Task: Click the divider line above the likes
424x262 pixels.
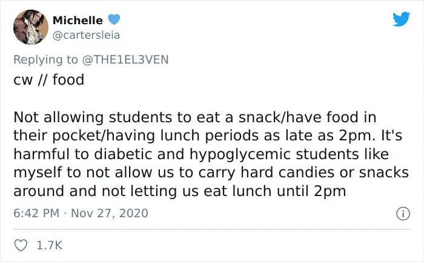Action: point(212,229)
